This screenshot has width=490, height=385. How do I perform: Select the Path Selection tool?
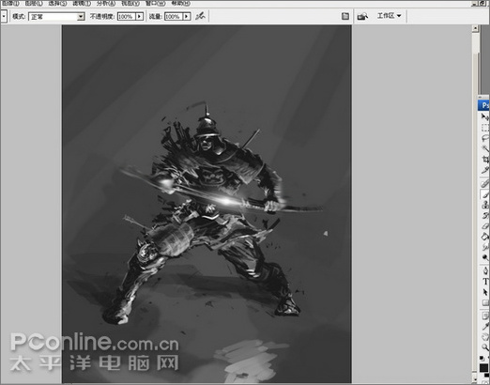coord(485,292)
